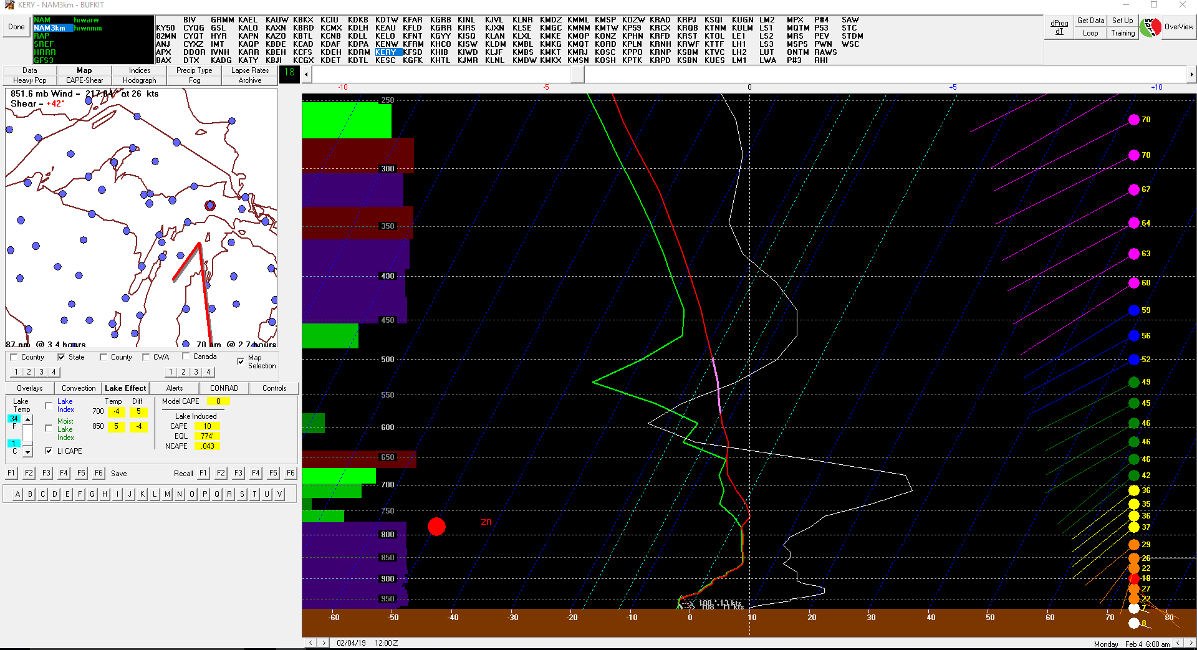Toggle the LI CAPE checkbox
1197x650 pixels.
point(49,451)
